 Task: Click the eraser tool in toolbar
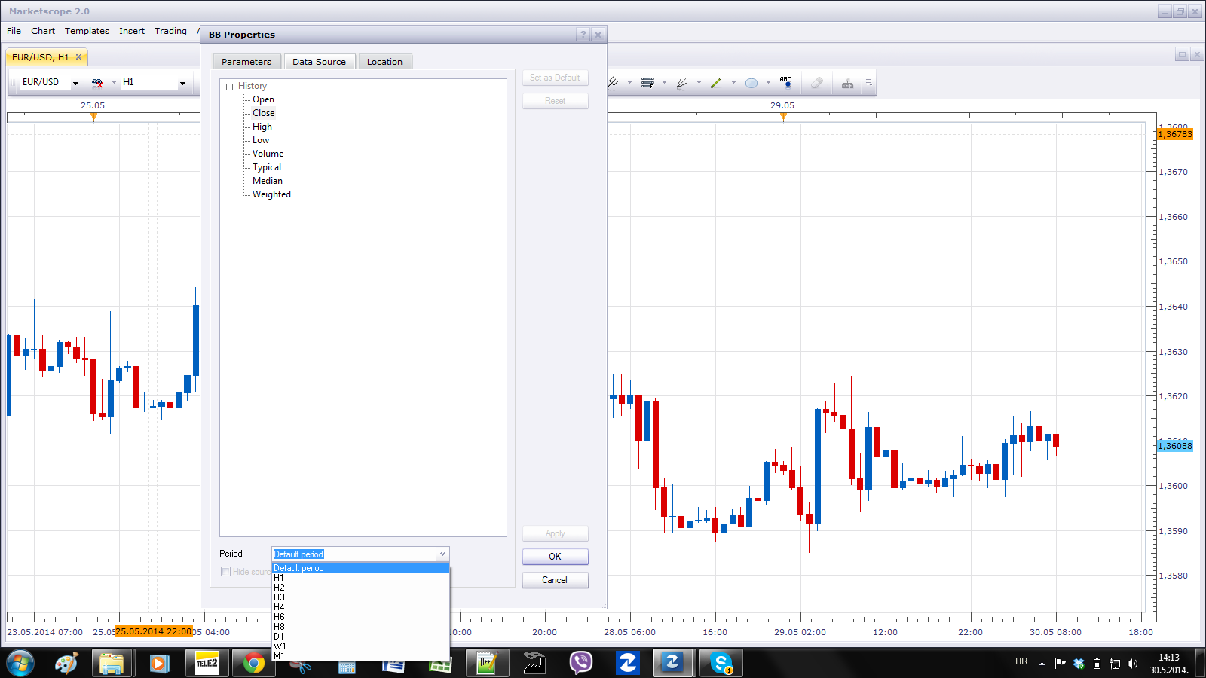click(x=817, y=83)
